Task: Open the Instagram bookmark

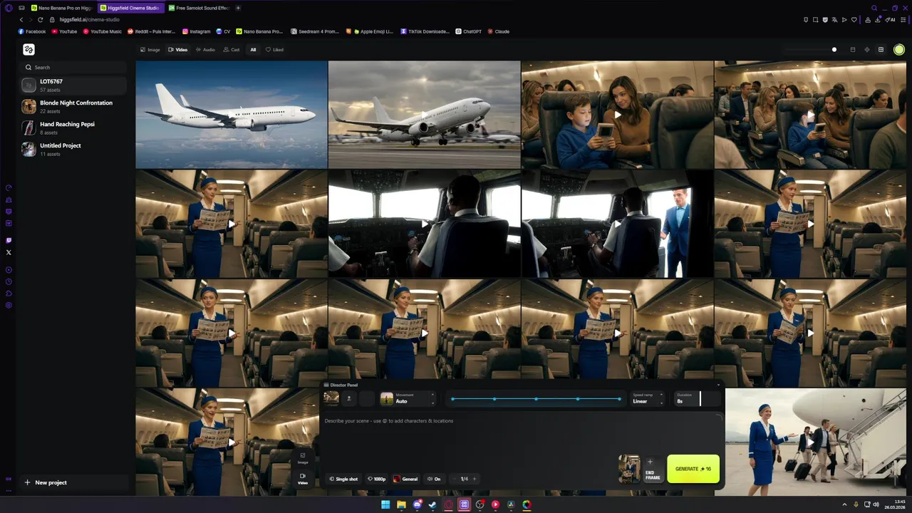Action: [197, 31]
